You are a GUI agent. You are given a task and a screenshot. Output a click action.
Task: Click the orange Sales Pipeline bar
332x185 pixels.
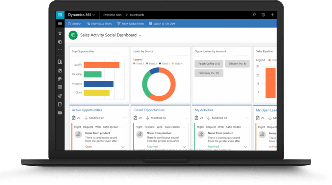[x=270, y=83]
